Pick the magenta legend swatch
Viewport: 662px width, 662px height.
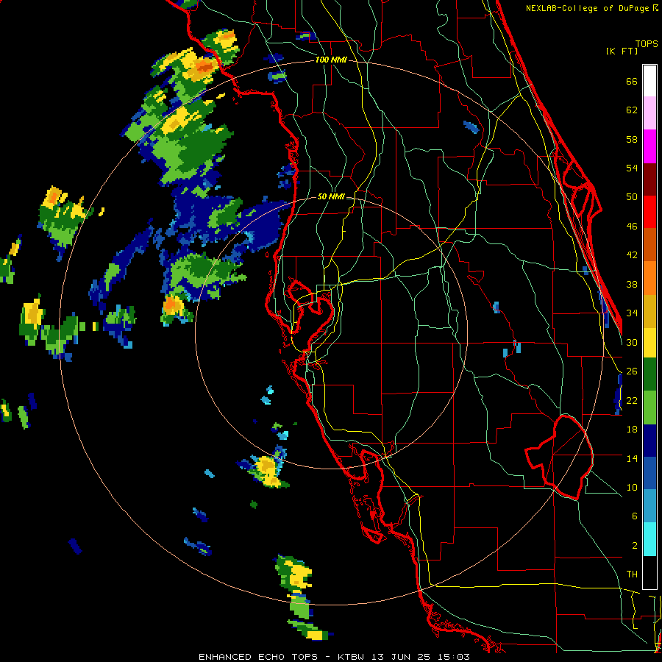649,146
